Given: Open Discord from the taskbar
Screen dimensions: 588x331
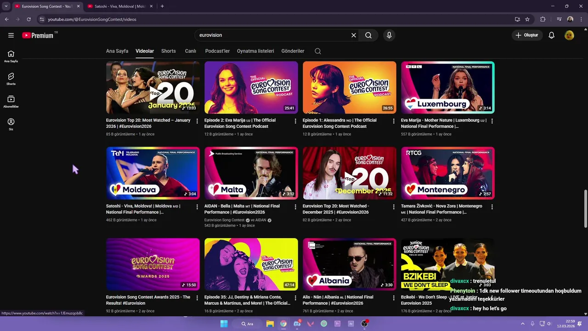Looking at the screenshot, I should (297, 324).
